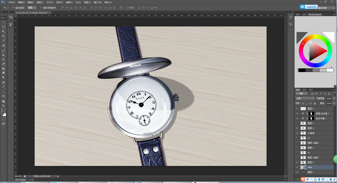The height and width of the screenshot is (183, 338).
Task: Select the 图层 0 副本 layer
Action: click(313, 157)
